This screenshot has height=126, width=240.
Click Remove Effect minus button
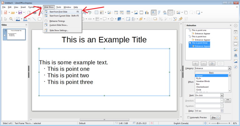click(203, 63)
